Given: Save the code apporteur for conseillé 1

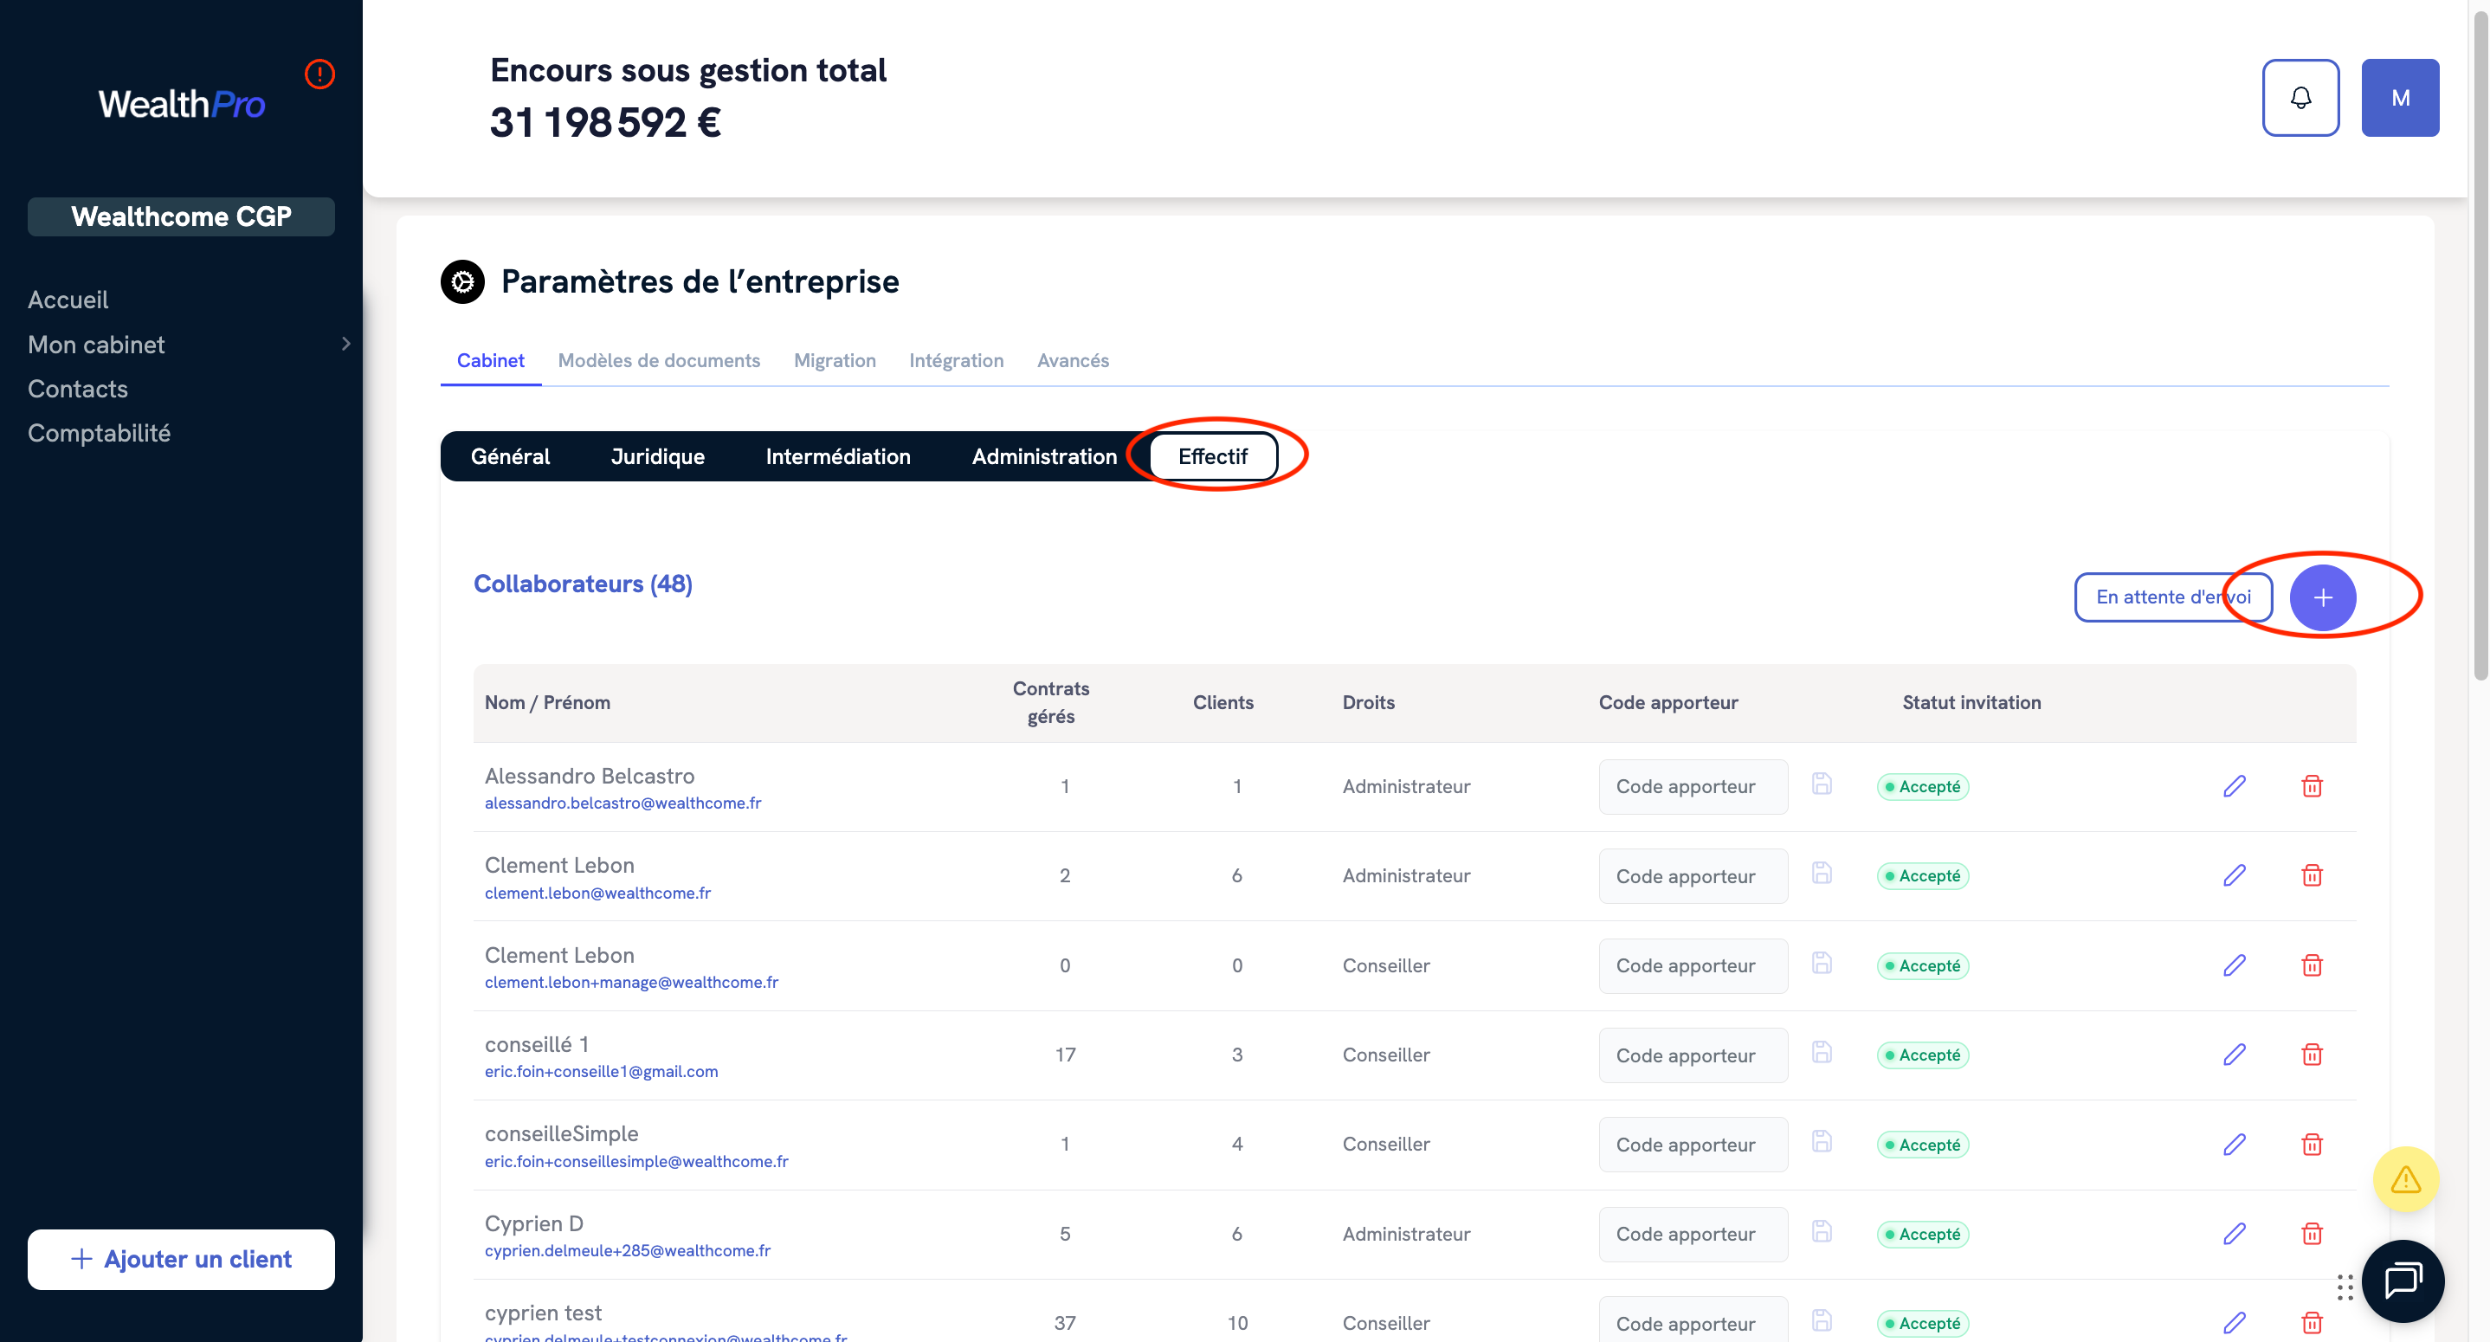Looking at the screenshot, I should 1821,1053.
